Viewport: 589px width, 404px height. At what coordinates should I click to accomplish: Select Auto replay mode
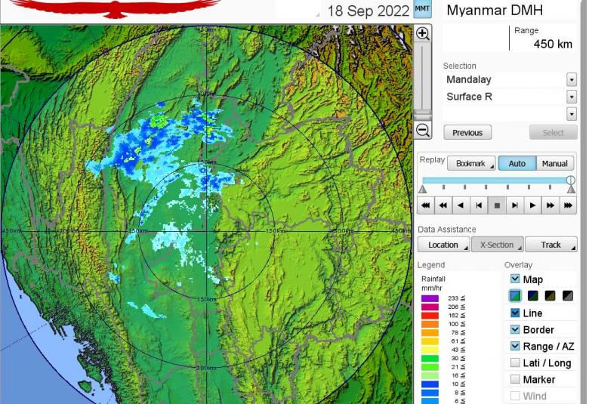coord(517,163)
